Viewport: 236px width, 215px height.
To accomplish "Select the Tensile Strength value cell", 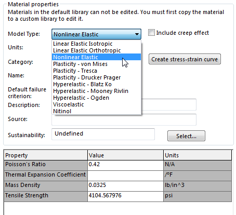I will [x=125, y=196].
